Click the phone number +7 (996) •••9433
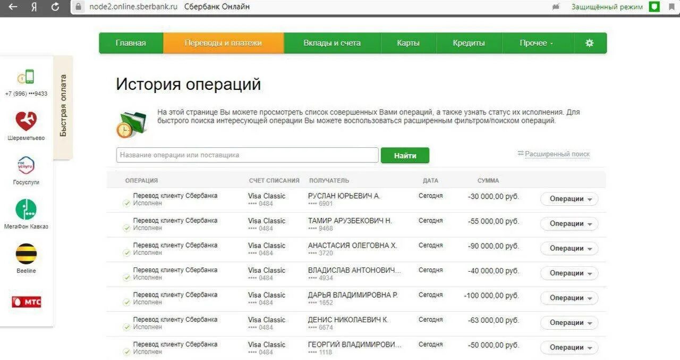 coord(26,94)
